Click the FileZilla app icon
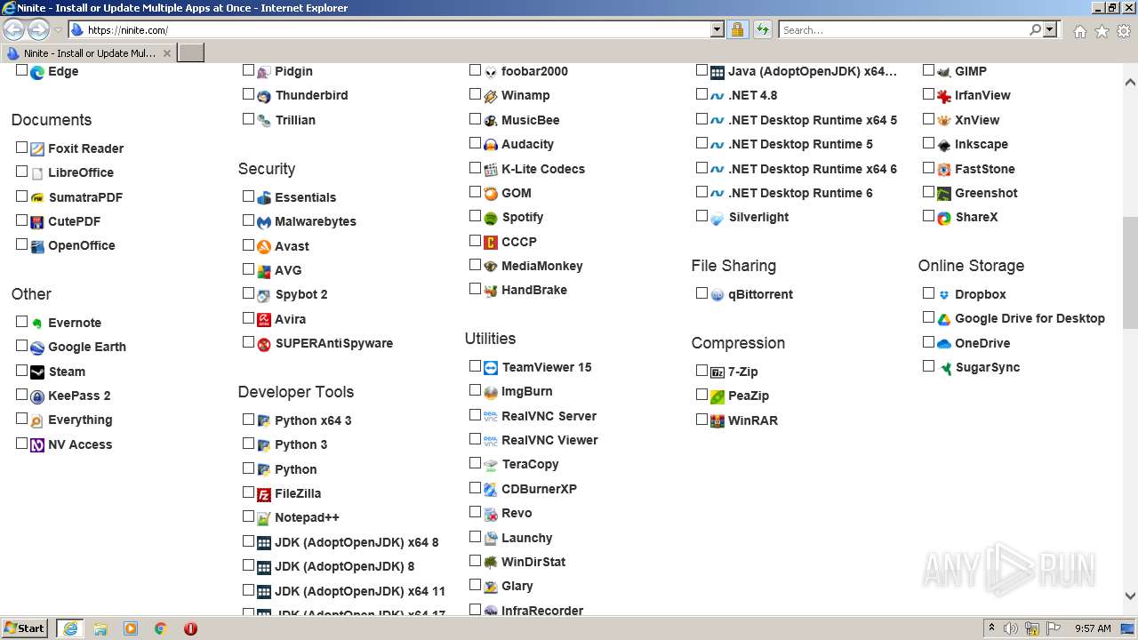Viewport: 1138px width, 640px height. (x=264, y=494)
